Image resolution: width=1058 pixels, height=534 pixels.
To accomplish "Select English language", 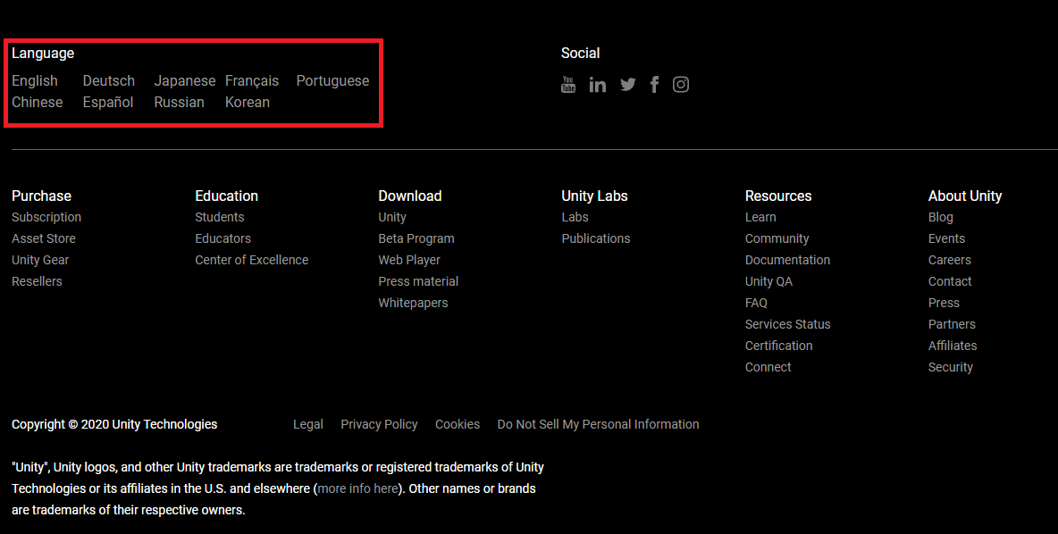I will (x=35, y=81).
